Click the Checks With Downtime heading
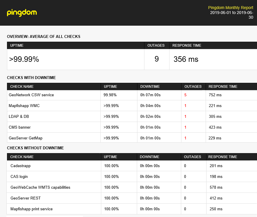 [32, 78]
